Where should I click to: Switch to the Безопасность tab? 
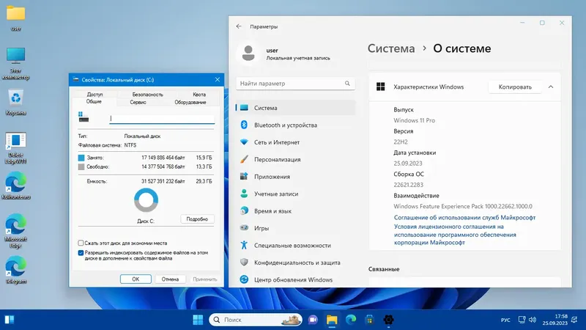click(147, 95)
